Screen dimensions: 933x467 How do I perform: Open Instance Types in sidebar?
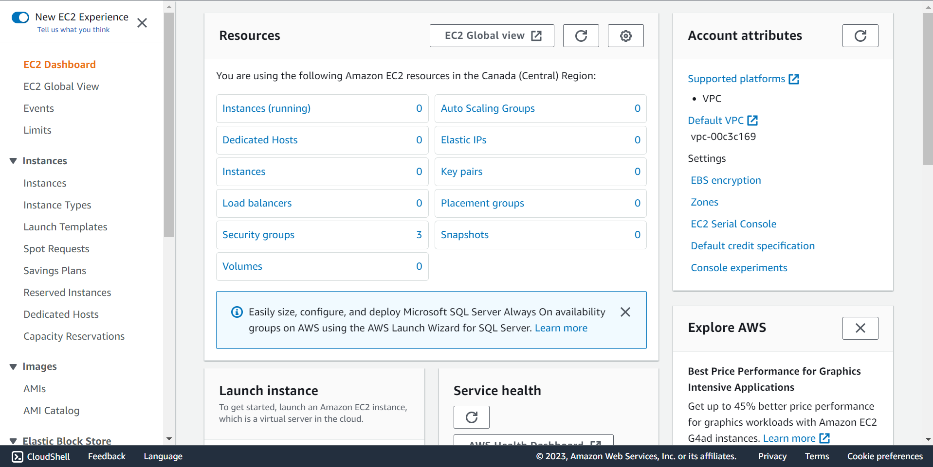pyautogui.click(x=57, y=205)
